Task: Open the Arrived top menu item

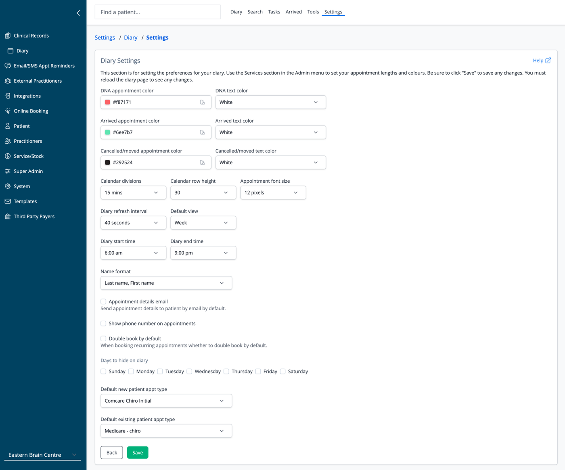Action: 294,12
